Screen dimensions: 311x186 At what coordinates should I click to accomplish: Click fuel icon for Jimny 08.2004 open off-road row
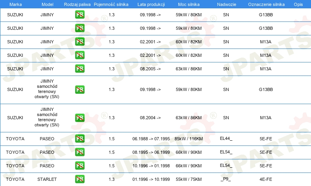coord(80,118)
